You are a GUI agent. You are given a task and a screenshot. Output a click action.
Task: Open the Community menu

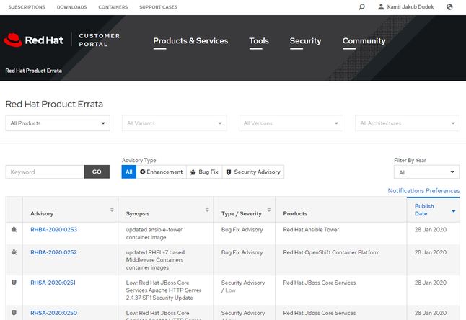[x=364, y=40]
